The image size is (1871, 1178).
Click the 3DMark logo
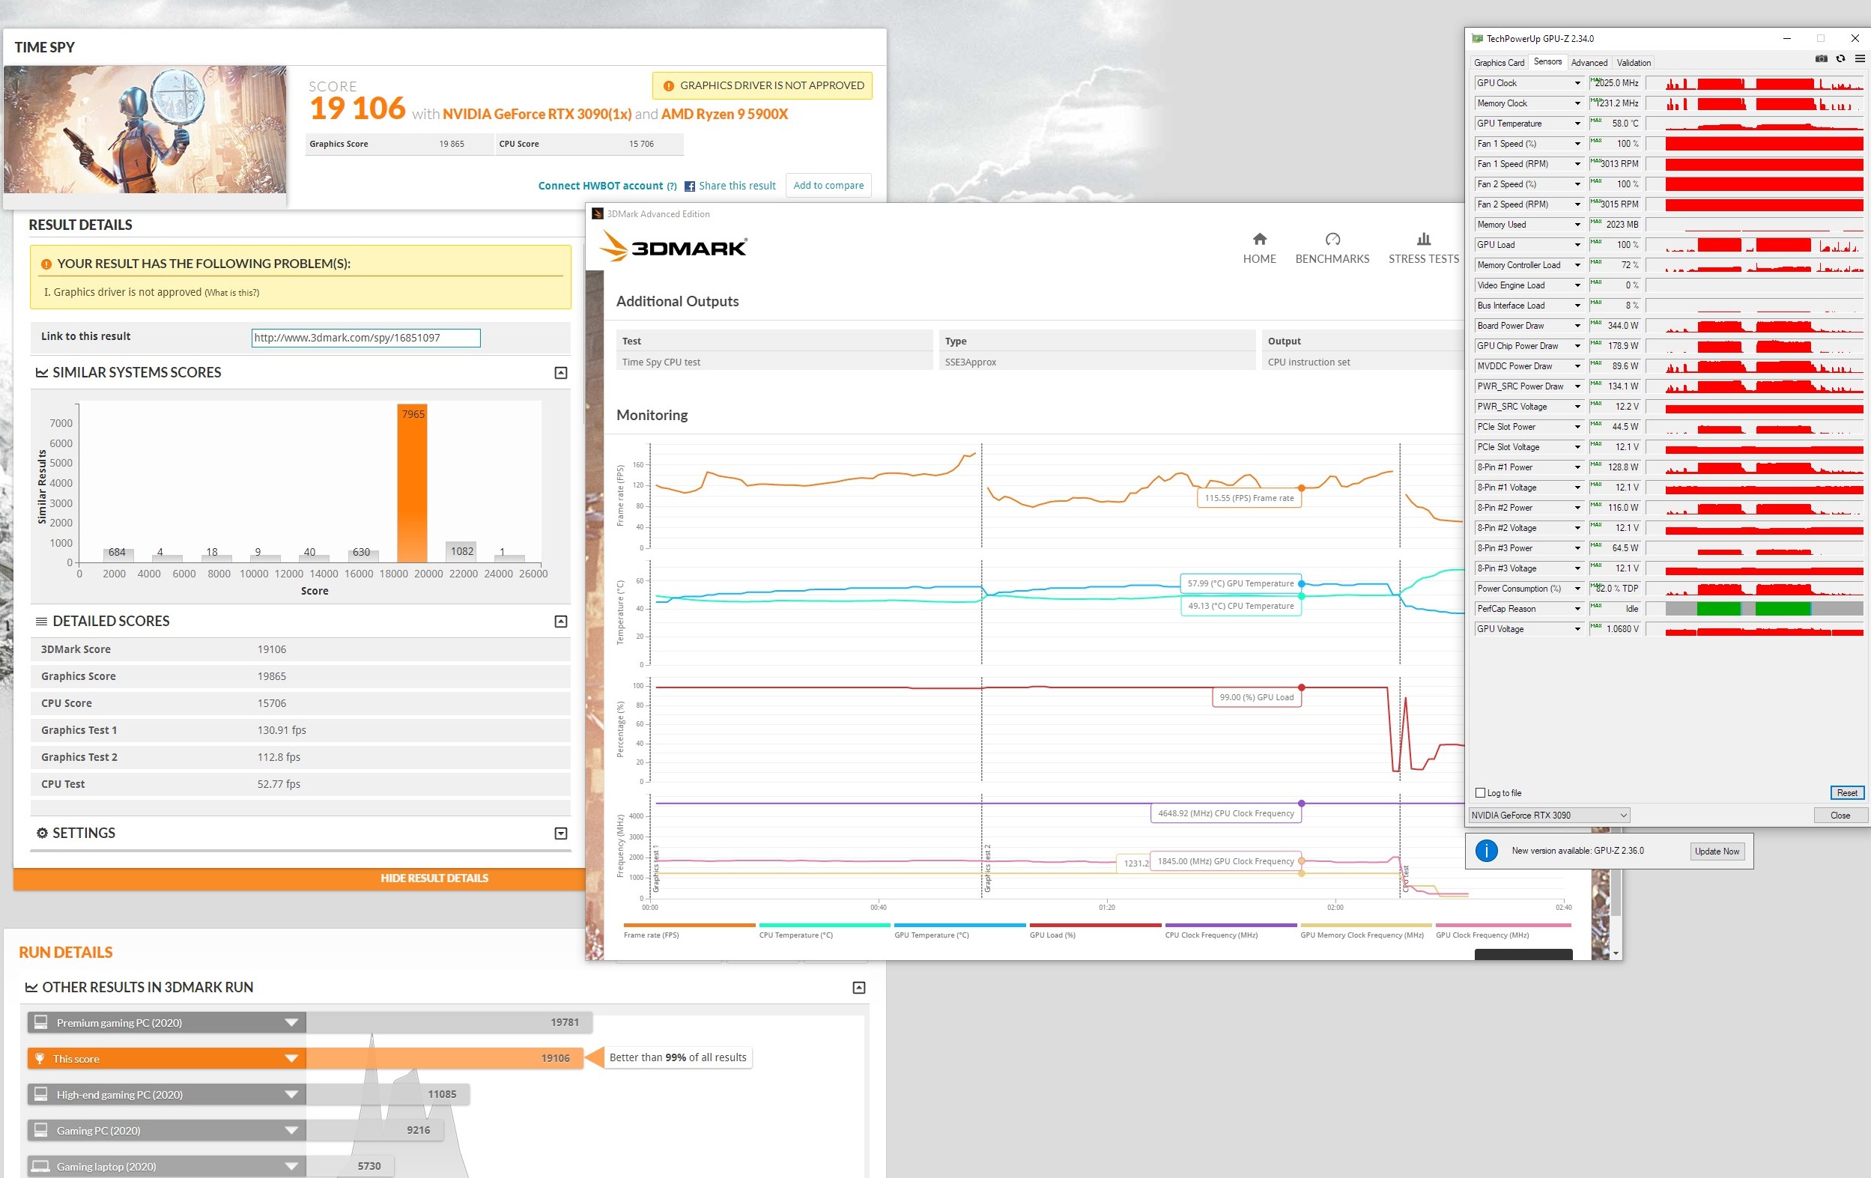click(673, 246)
